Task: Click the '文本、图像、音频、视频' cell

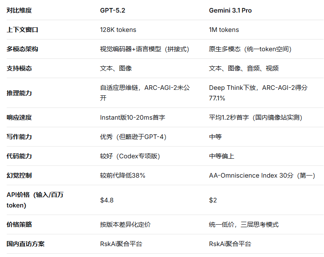Action: tap(244, 68)
